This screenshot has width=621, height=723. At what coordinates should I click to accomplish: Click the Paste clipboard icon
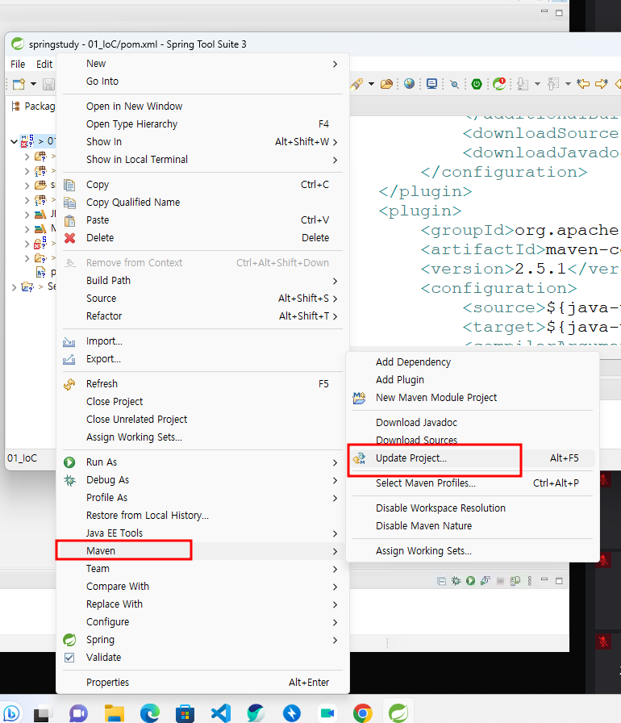point(69,221)
